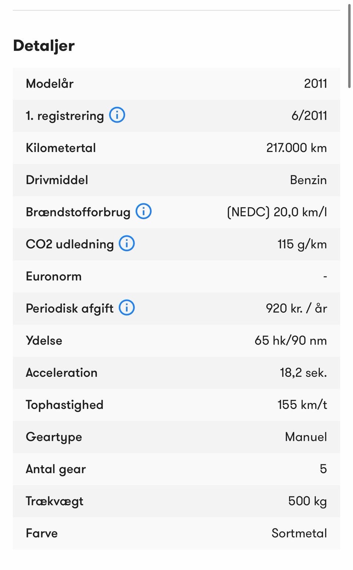Click the Kilometertal label

[x=61, y=148]
